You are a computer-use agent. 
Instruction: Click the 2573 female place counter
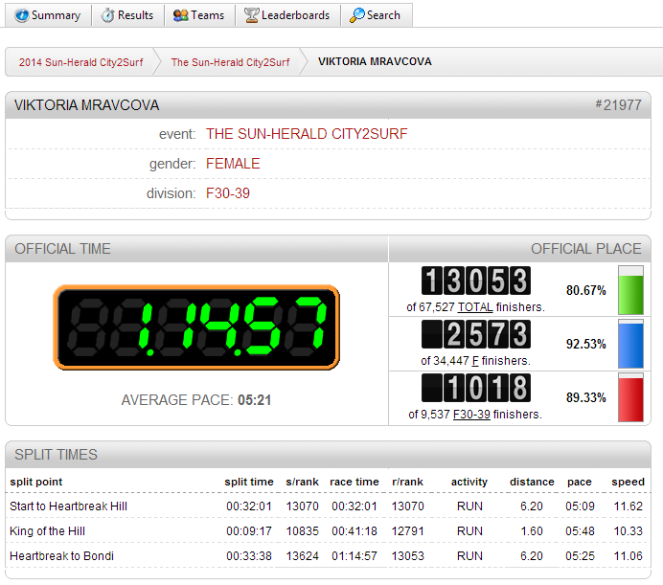(x=475, y=334)
